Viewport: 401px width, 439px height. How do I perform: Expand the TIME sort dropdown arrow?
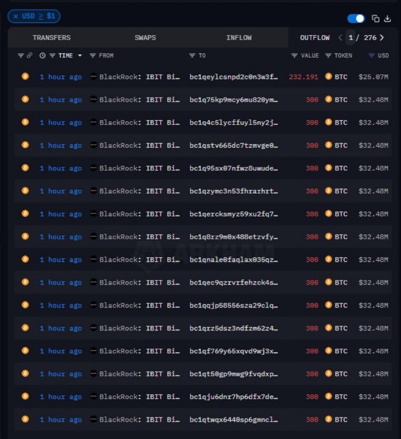(80, 55)
